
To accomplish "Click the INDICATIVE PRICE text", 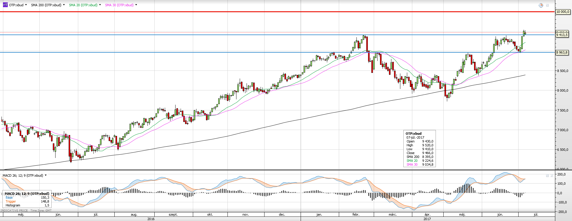I will pos(14,210).
